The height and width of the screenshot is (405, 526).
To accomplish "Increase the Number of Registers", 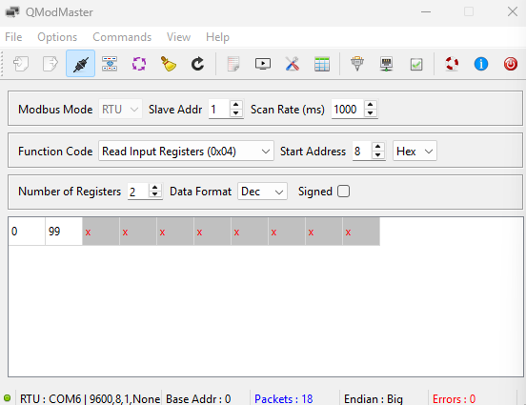I will 154,187.
